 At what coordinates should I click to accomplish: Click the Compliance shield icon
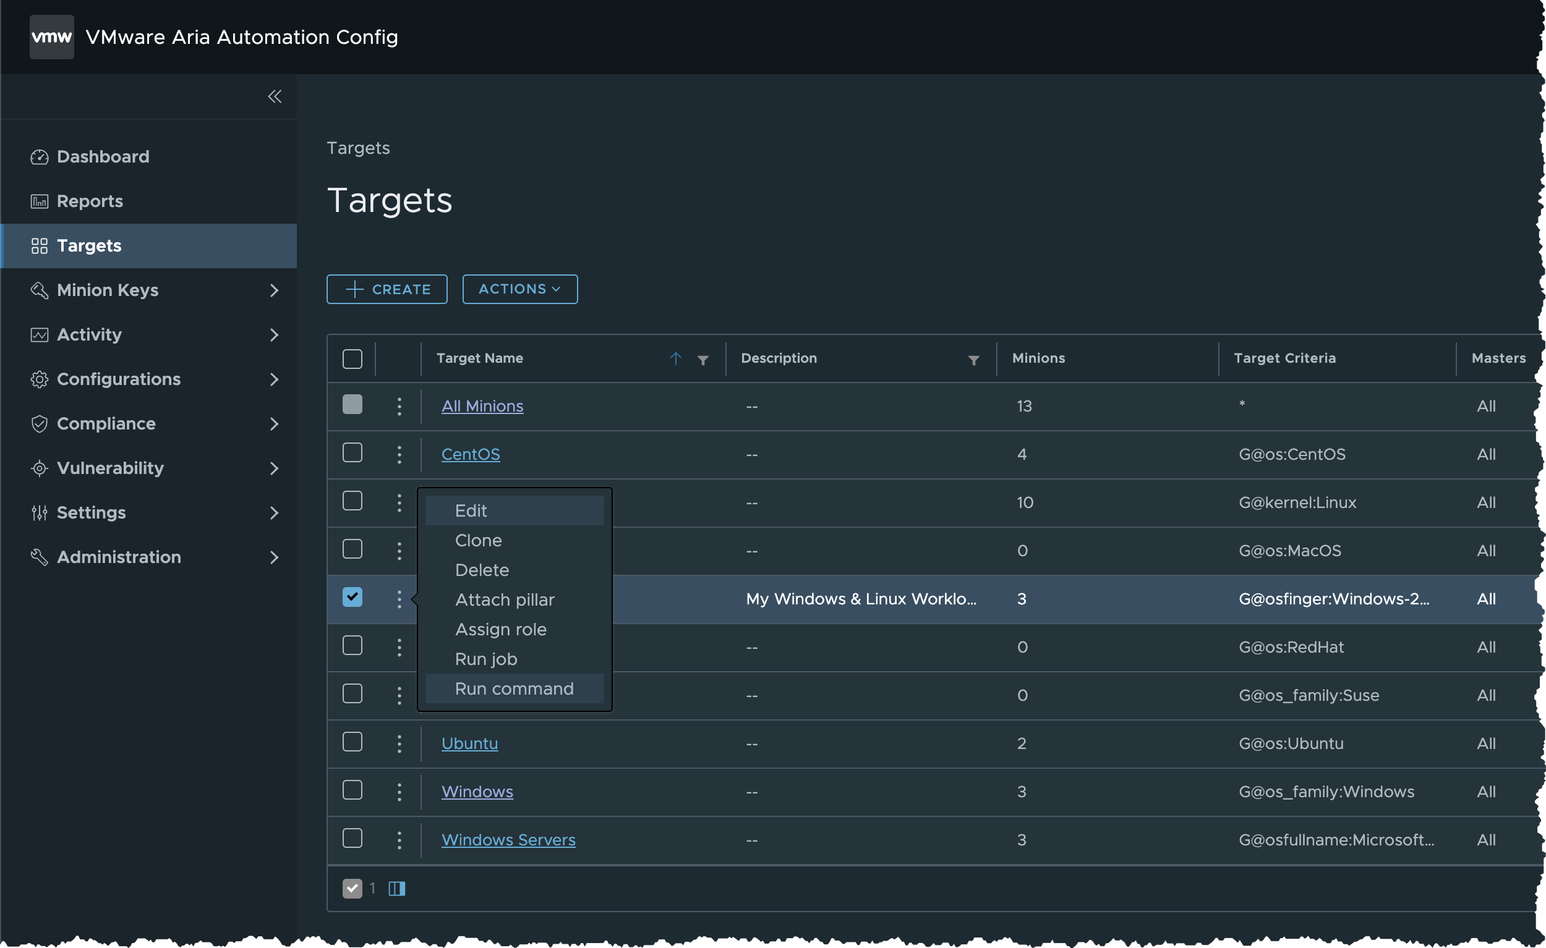pos(39,424)
